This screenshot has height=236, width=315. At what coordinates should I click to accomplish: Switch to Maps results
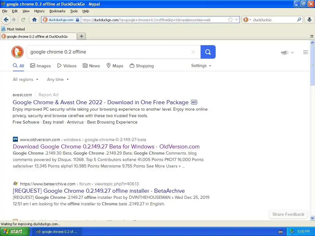point(115,66)
